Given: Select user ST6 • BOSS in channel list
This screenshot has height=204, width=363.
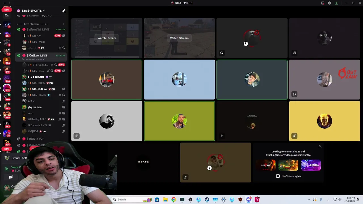Looking at the screenshot, I should (x=38, y=83).
